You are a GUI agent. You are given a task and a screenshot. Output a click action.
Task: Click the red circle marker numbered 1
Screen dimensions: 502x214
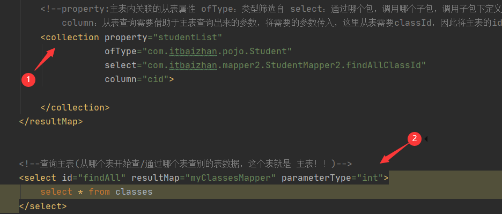coord(28,79)
